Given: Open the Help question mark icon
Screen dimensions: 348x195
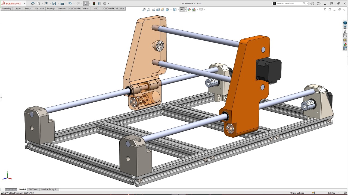Looking at the screenshot, I should click(x=319, y=4).
